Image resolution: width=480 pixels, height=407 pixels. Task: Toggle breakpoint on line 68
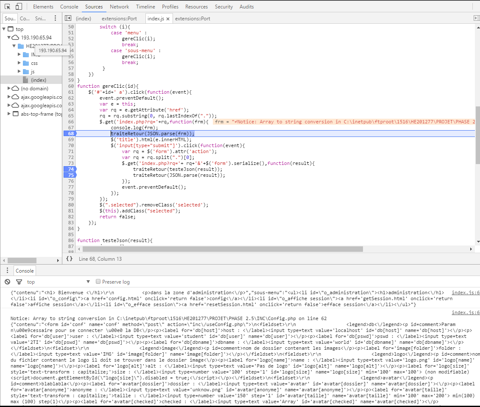70,134
